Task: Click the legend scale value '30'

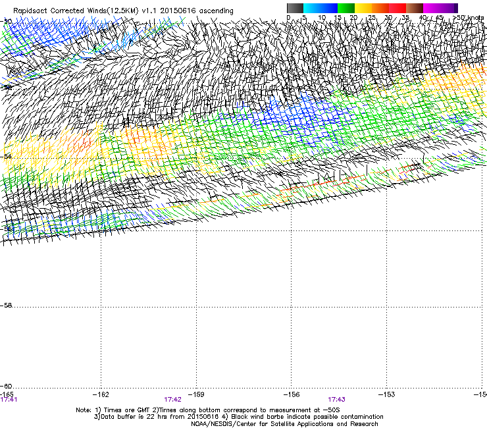Action: pos(388,18)
